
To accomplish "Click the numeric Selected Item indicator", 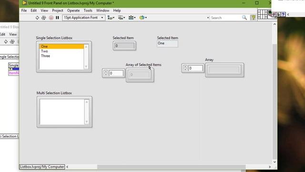I will click(124, 46).
